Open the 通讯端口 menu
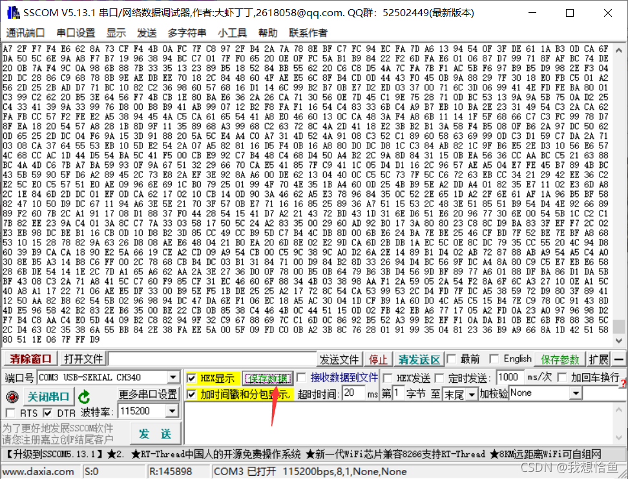628x479 pixels. coord(25,33)
